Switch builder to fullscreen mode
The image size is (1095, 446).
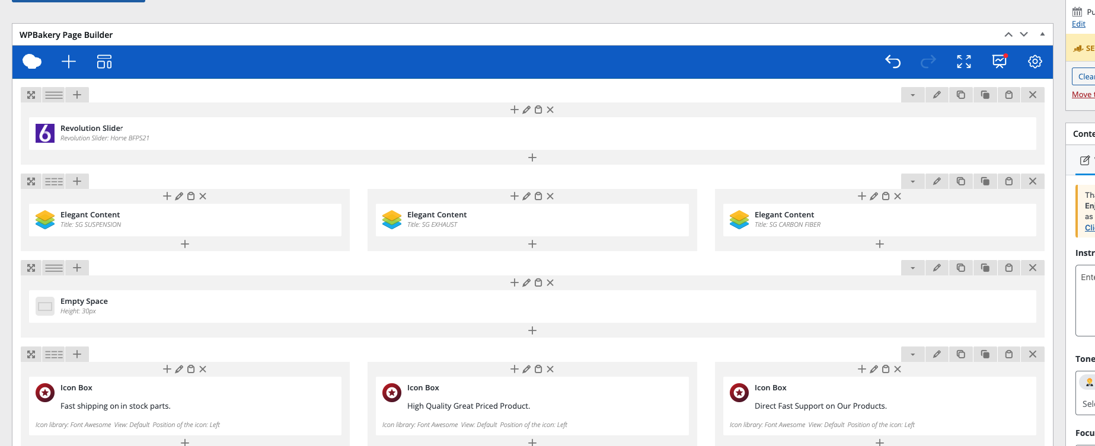coord(964,62)
